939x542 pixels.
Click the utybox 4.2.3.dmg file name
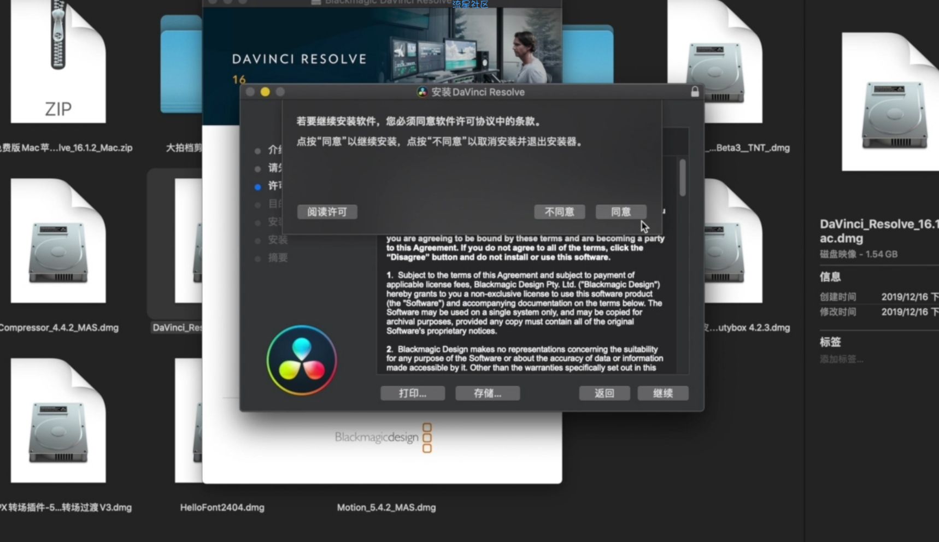(x=747, y=328)
